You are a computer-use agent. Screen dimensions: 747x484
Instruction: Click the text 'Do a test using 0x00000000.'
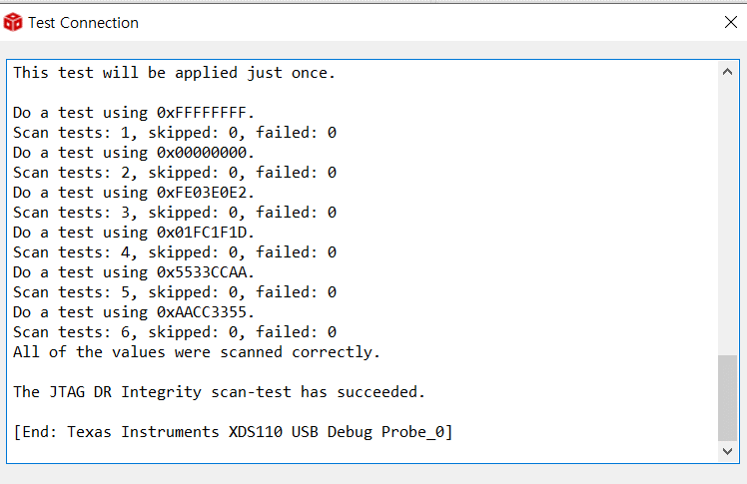[134, 153]
